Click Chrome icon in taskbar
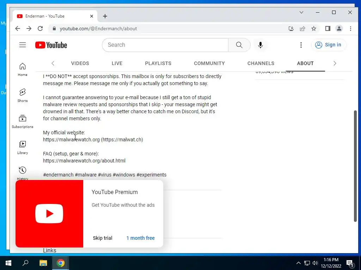The width and height of the screenshot is (361, 270). 61,263
